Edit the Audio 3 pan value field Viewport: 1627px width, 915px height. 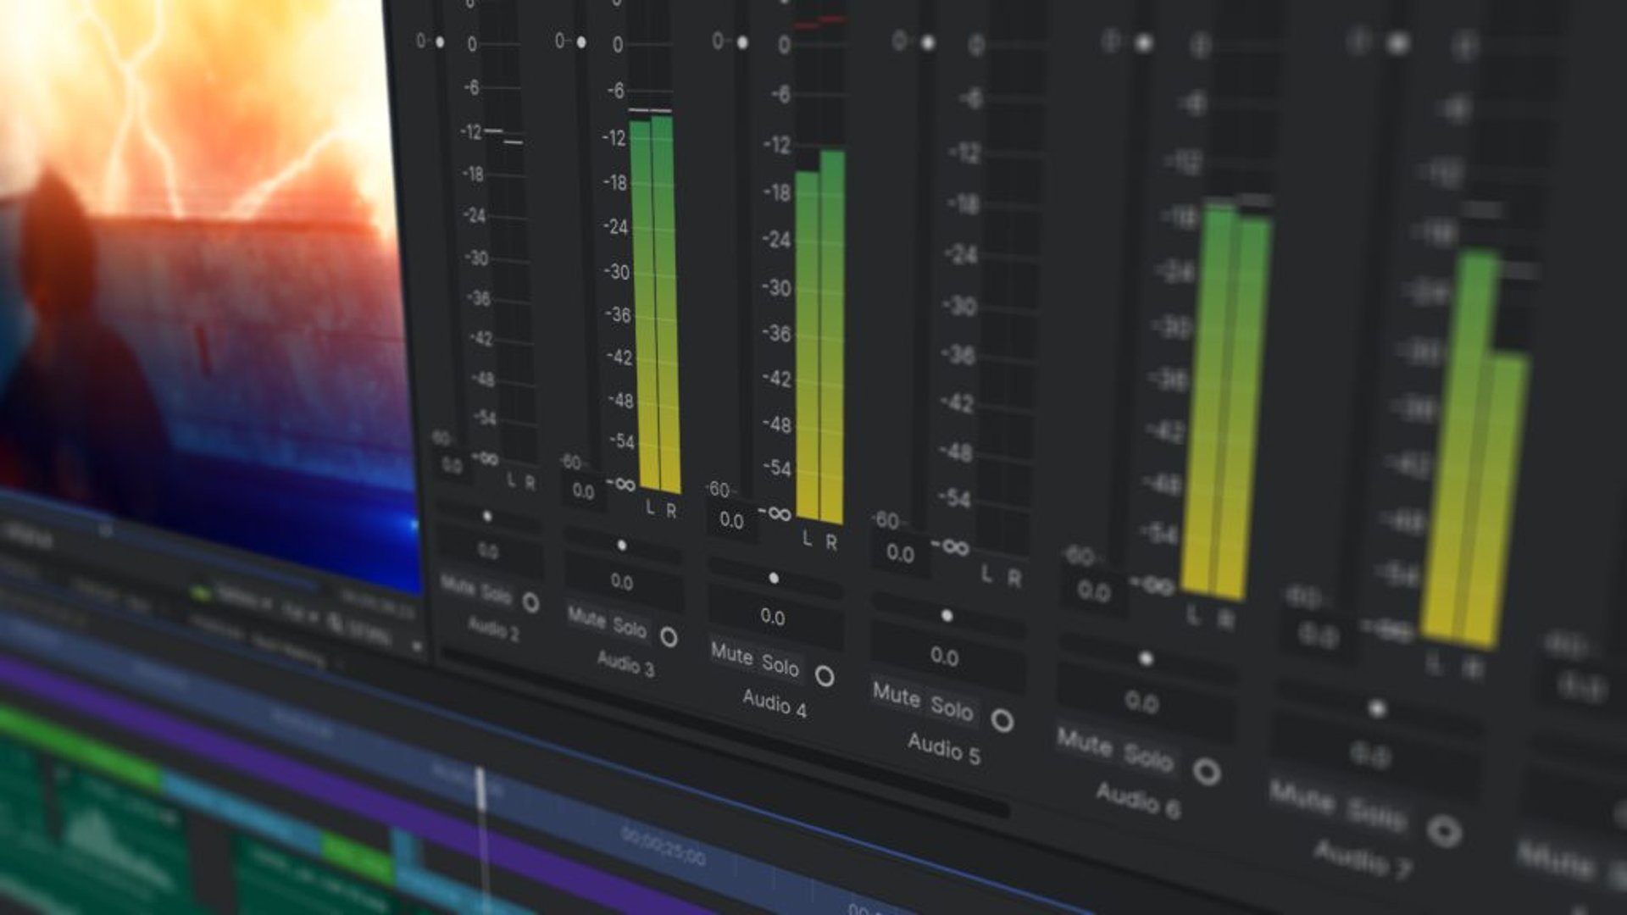pyautogui.click(x=623, y=583)
